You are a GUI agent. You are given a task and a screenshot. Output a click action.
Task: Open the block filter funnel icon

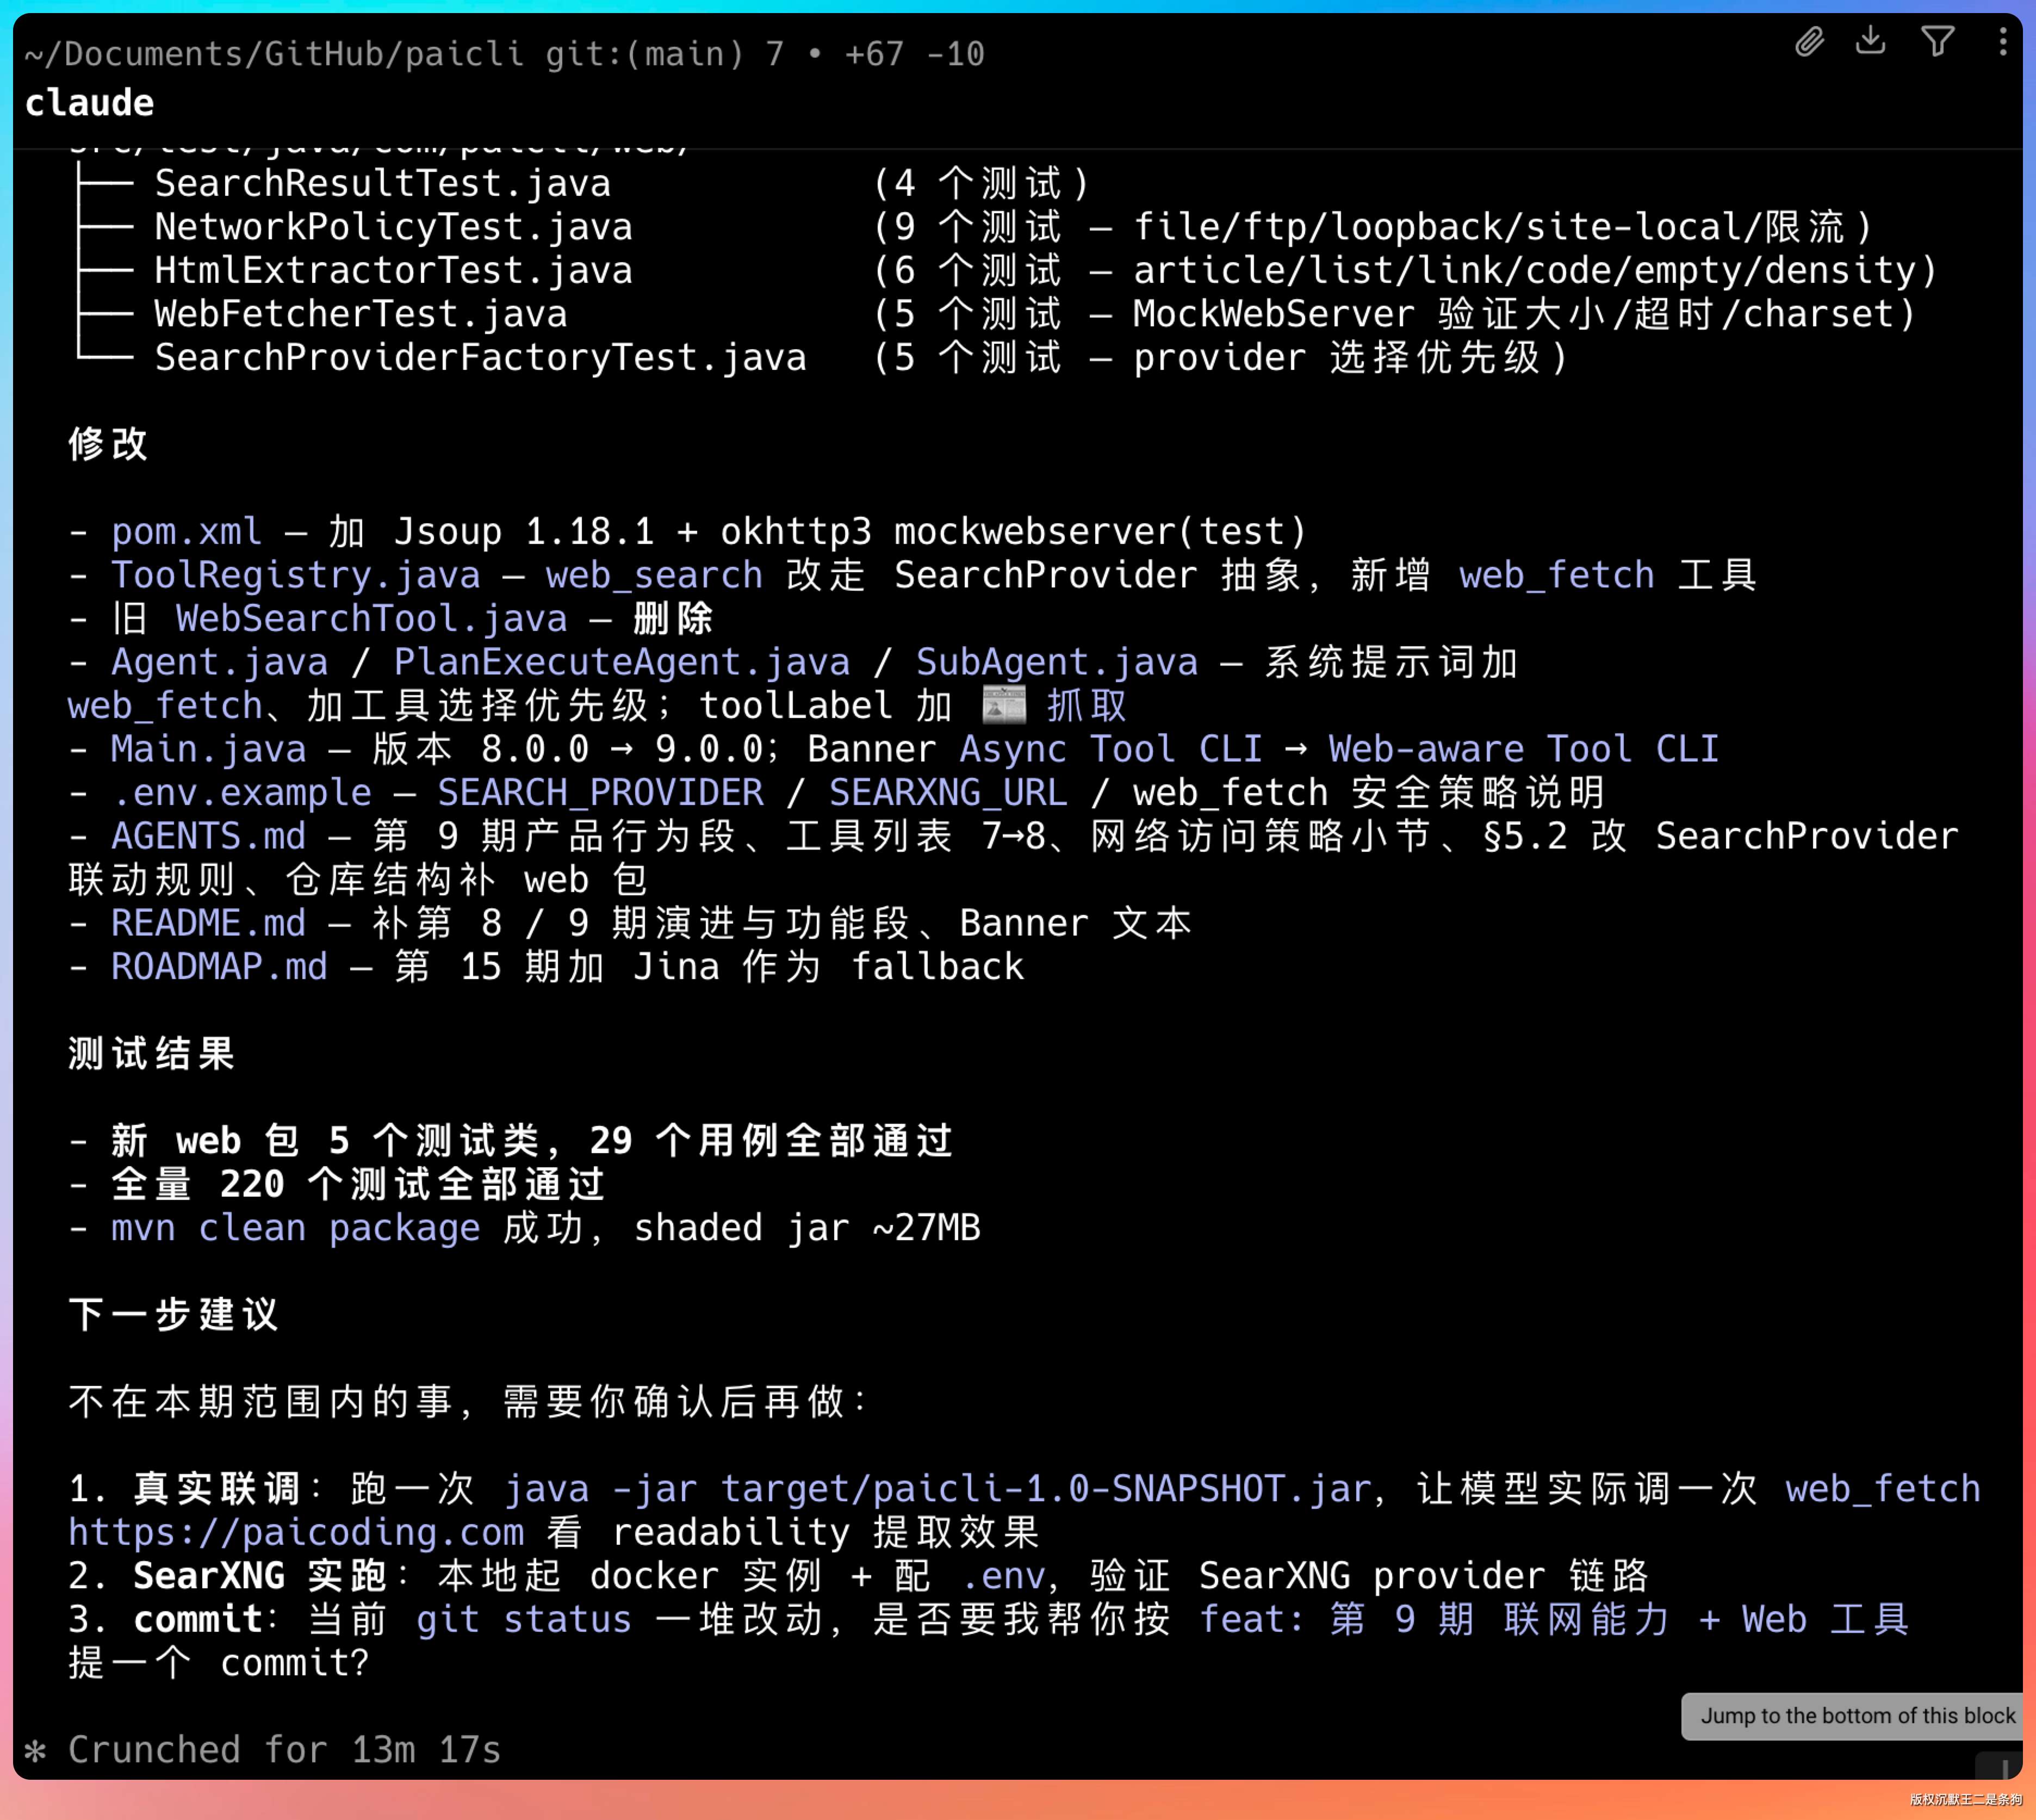coord(1937,42)
